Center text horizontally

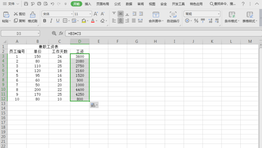[x=120, y=21]
